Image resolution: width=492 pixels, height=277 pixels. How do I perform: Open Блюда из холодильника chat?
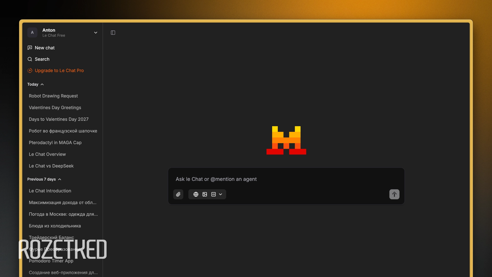coord(55,226)
